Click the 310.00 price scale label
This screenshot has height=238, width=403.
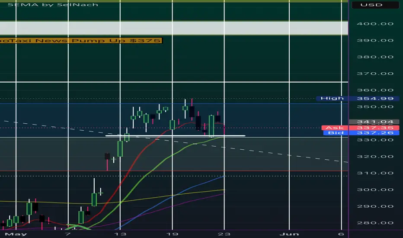[x=375, y=173]
